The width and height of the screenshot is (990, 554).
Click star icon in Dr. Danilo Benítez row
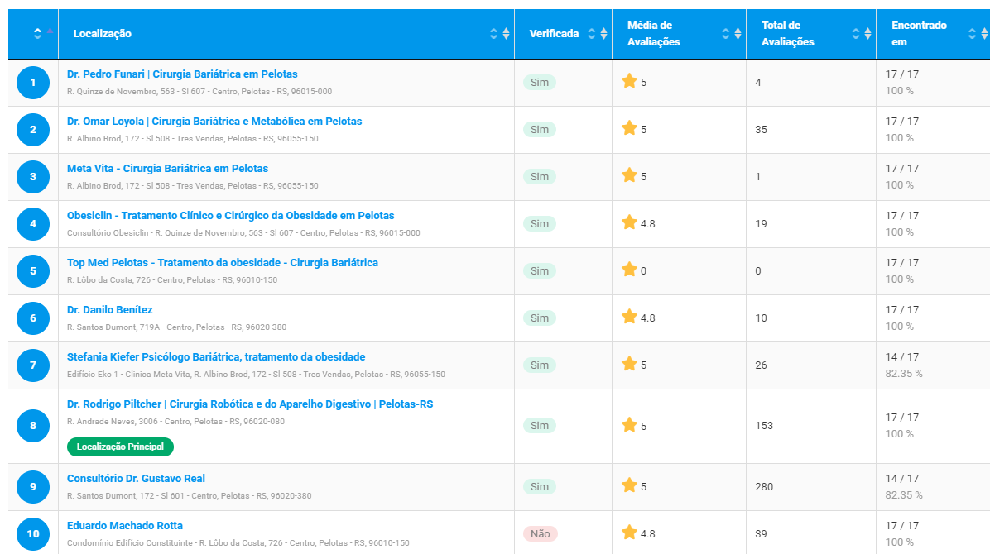[x=629, y=316]
